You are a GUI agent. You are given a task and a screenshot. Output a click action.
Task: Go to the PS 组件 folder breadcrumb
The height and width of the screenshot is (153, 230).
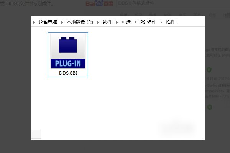click(148, 22)
